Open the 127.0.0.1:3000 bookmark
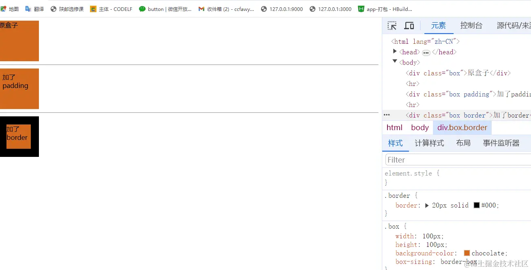 tap(330, 9)
